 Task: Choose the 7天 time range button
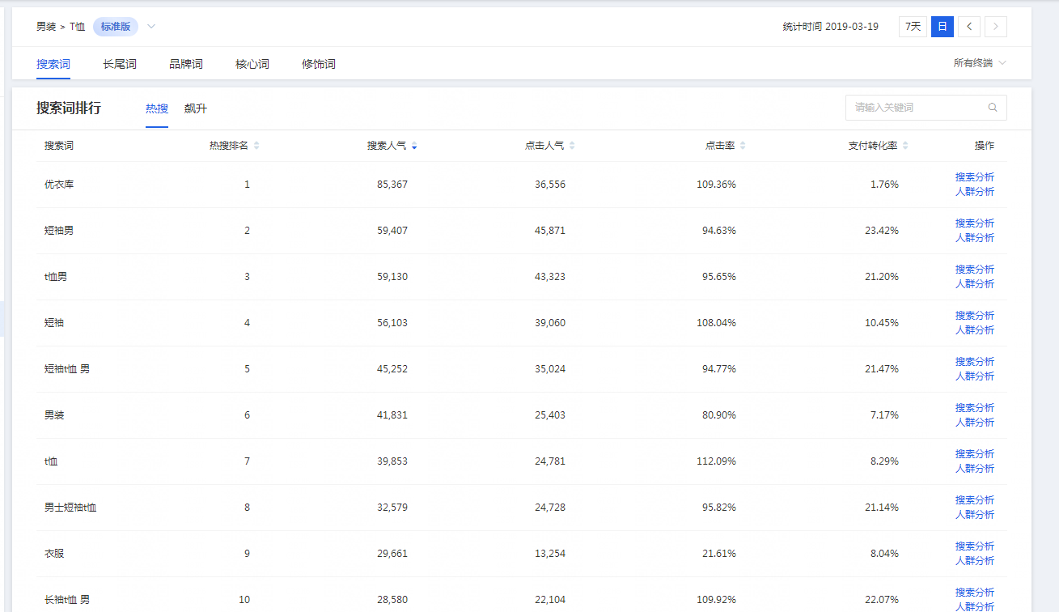click(913, 27)
